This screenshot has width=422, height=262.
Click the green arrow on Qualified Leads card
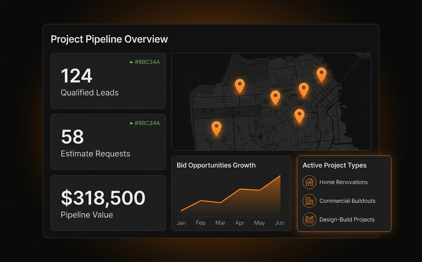(131, 62)
